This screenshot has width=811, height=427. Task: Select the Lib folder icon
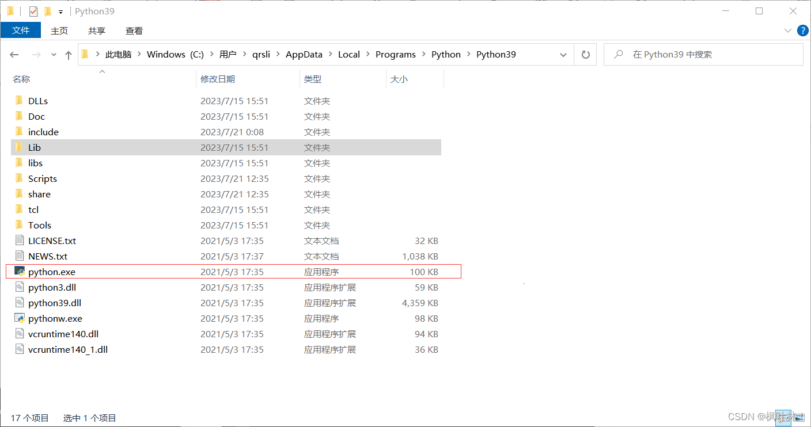click(x=19, y=147)
